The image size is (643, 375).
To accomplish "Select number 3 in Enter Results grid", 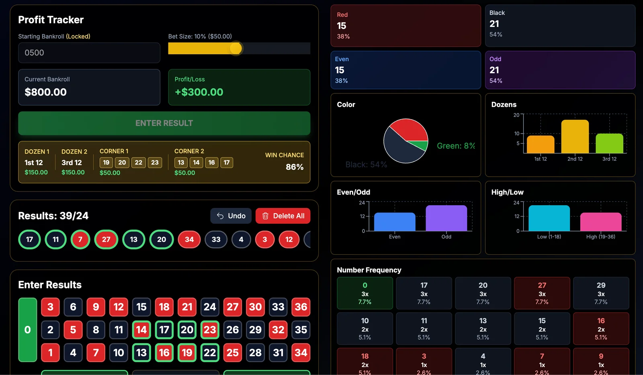I will (50, 307).
